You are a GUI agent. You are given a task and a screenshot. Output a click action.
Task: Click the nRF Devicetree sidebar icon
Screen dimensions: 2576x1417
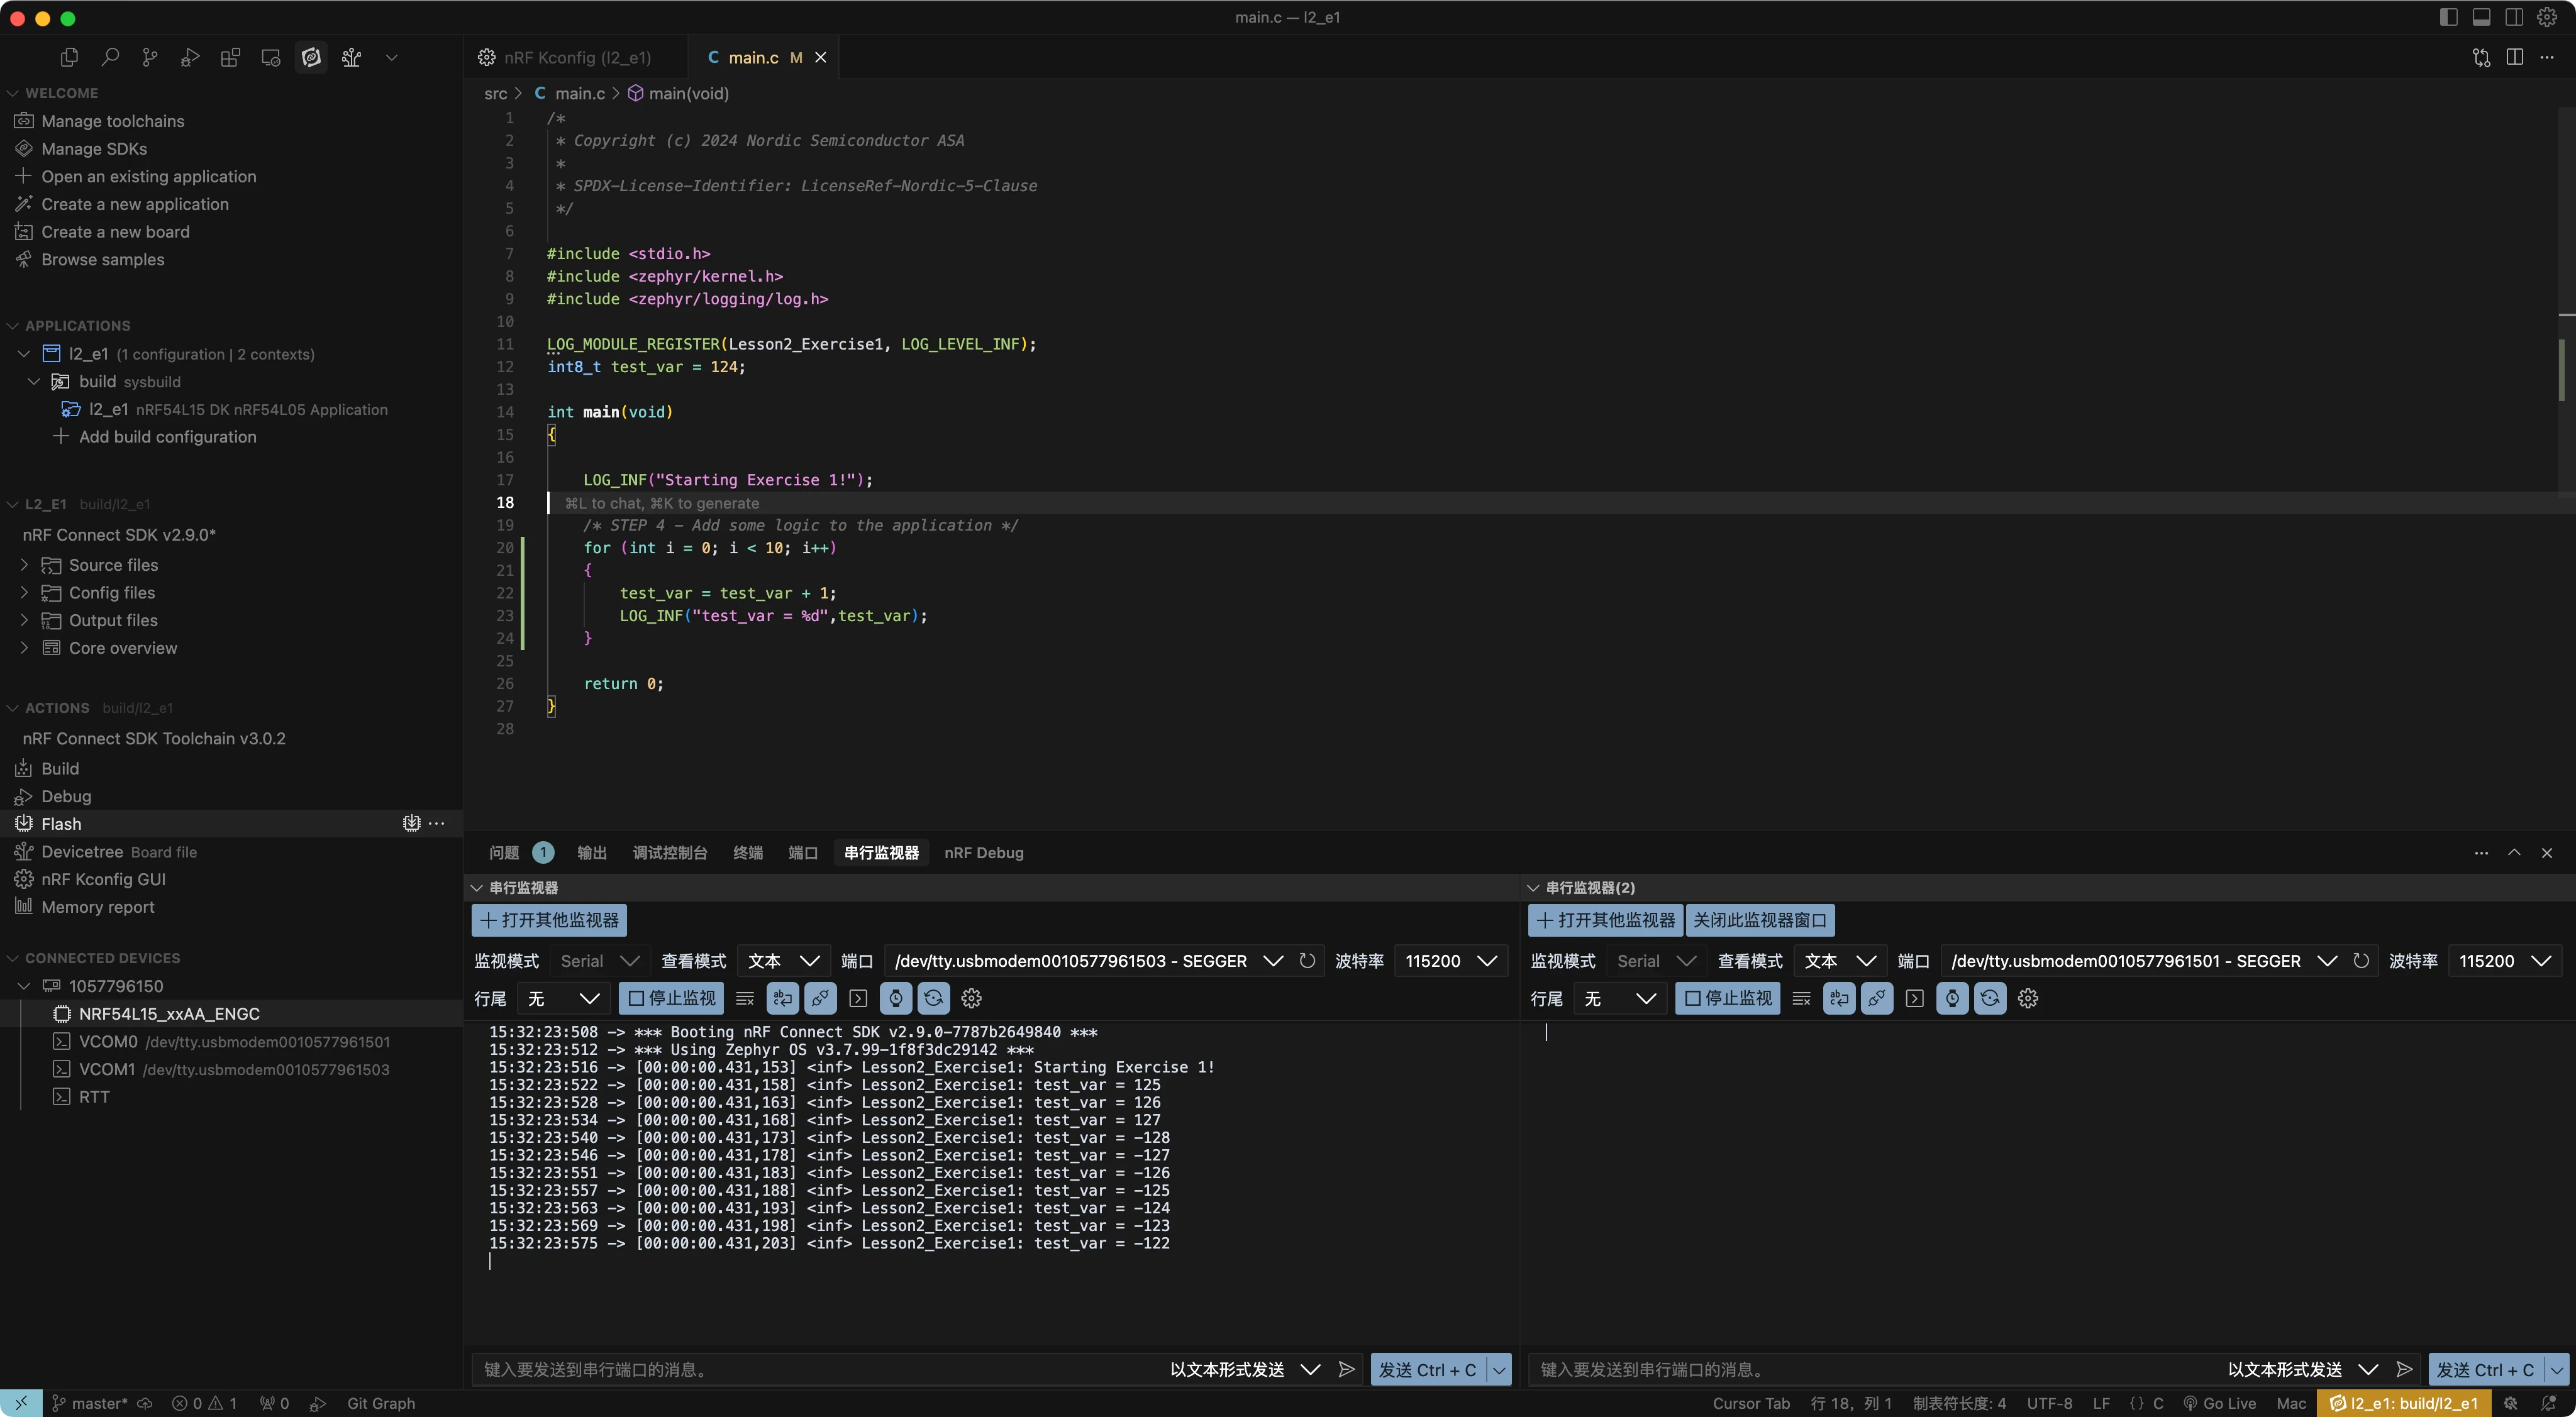click(351, 58)
